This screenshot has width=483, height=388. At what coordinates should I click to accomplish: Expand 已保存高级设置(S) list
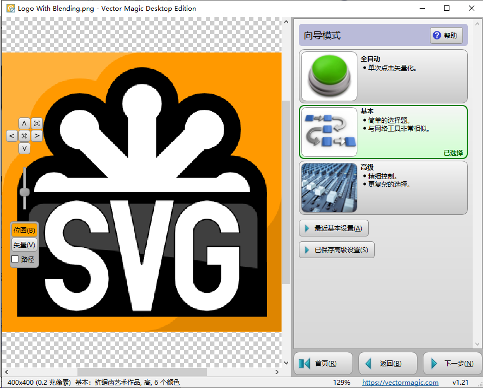click(x=337, y=249)
